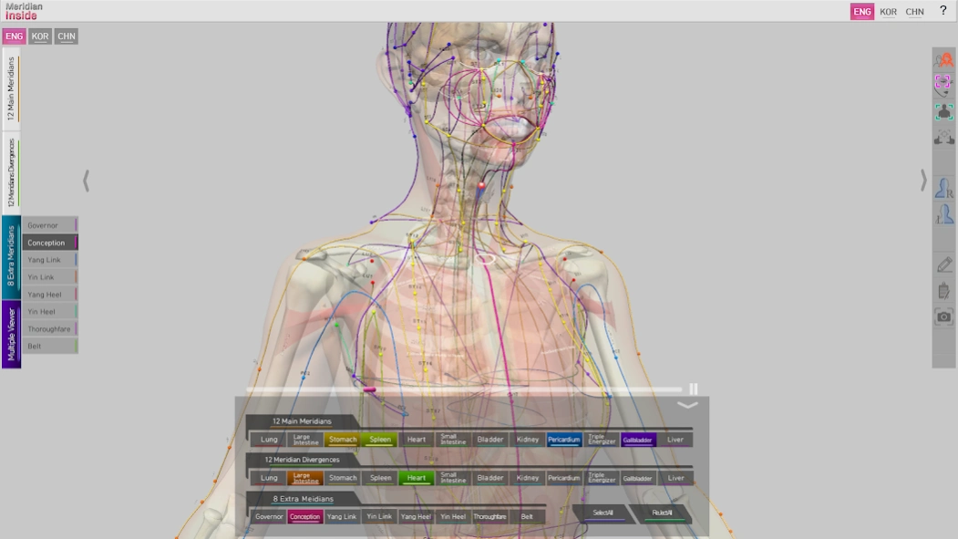
Task: Disable Pericardium in 12 Main Meridians row
Action: [563, 440]
